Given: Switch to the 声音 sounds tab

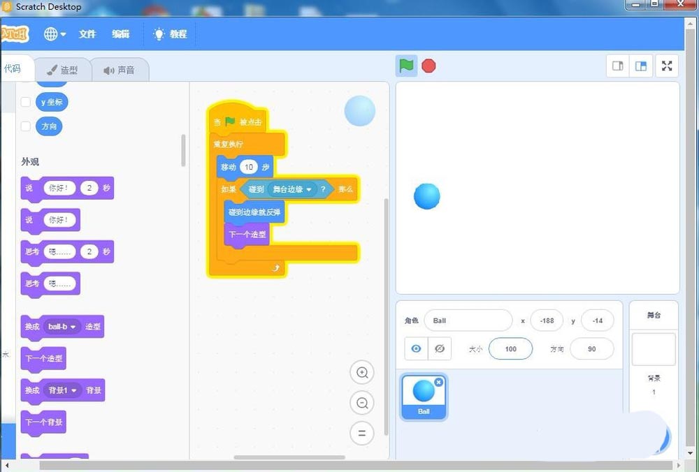Looking at the screenshot, I should coord(120,70).
